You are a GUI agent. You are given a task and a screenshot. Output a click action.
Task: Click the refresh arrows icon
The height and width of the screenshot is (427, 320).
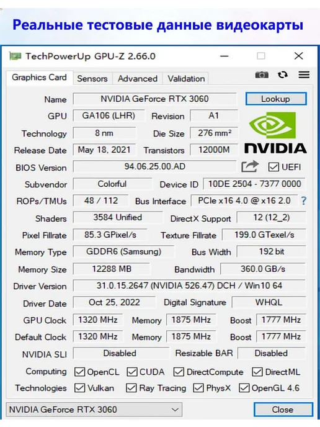283,74
